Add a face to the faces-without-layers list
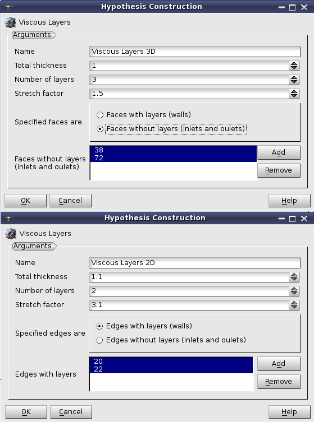The height and width of the screenshot is (422, 314). pyautogui.click(x=279, y=152)
